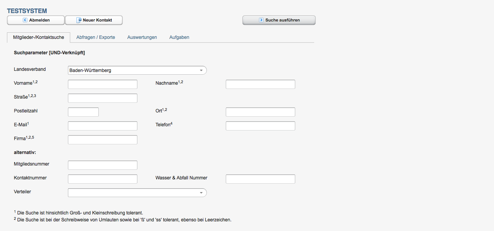Viewport: 494px width, 231px height.
Task: Click the new contact icon beside Neuer Kontakt
Action: point(79,20)
